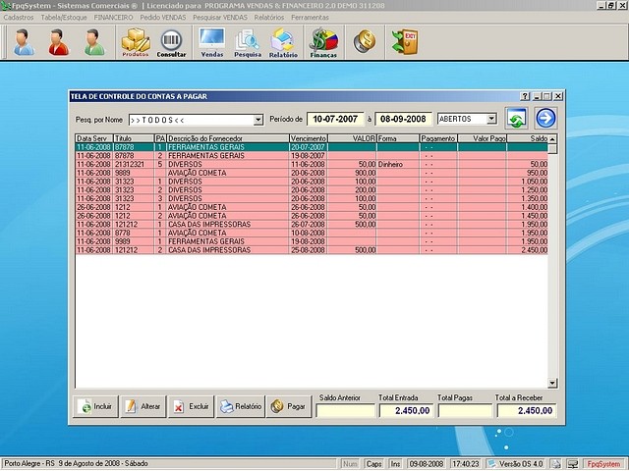Open the Finanças toolbar icon
The height and width of the screenshot is (471, 629).
pos(323,42)
